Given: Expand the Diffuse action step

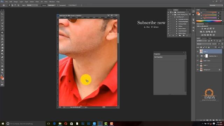Looking at the screenshot, I should coord(177,26).
